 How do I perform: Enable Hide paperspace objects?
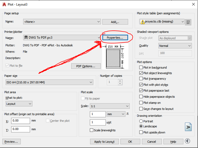[141, 97]
